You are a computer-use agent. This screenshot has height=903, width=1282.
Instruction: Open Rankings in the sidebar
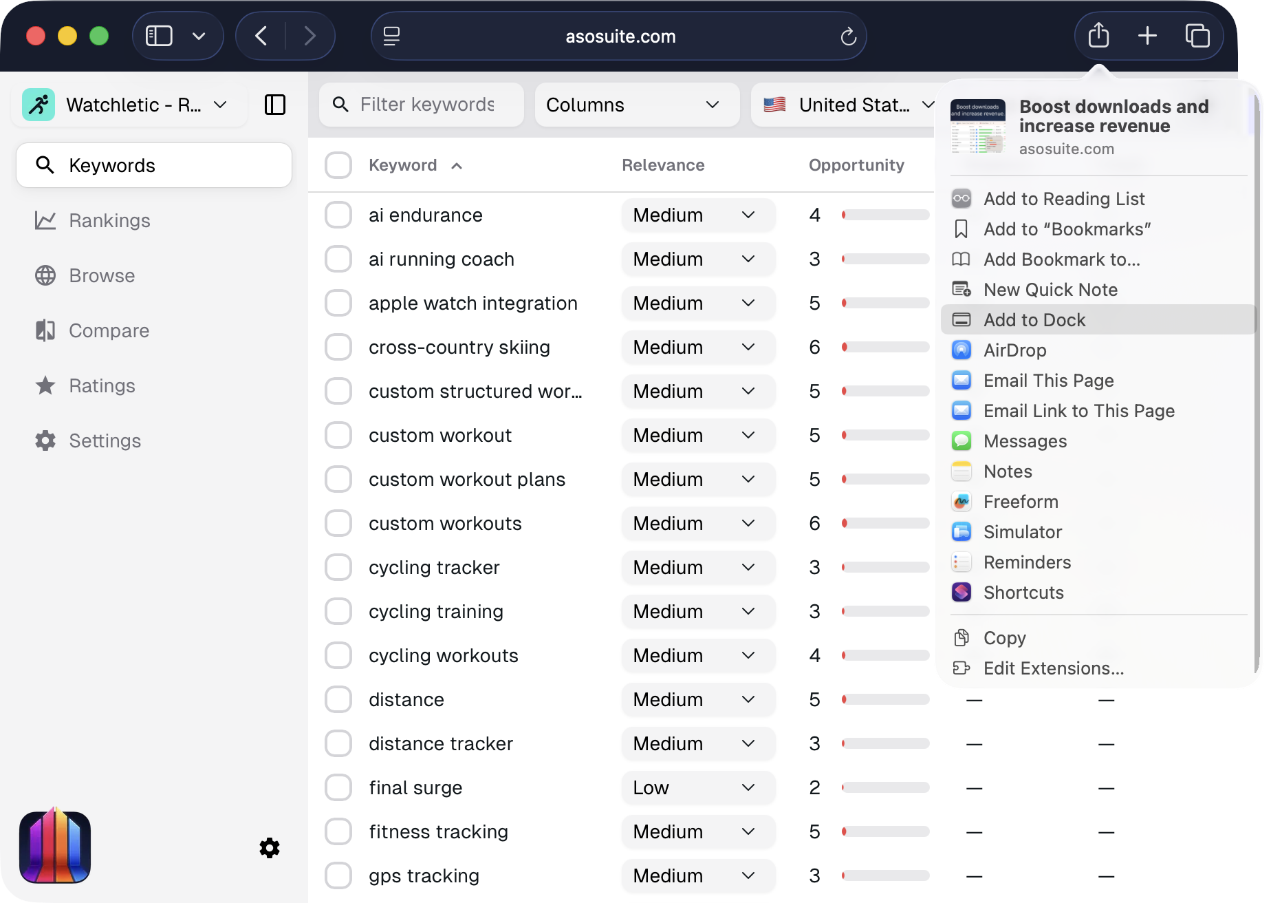pyautogui.click(x=109, y=220)
